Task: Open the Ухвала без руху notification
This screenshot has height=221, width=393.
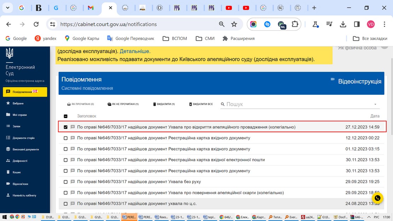Action: point(139,182)
